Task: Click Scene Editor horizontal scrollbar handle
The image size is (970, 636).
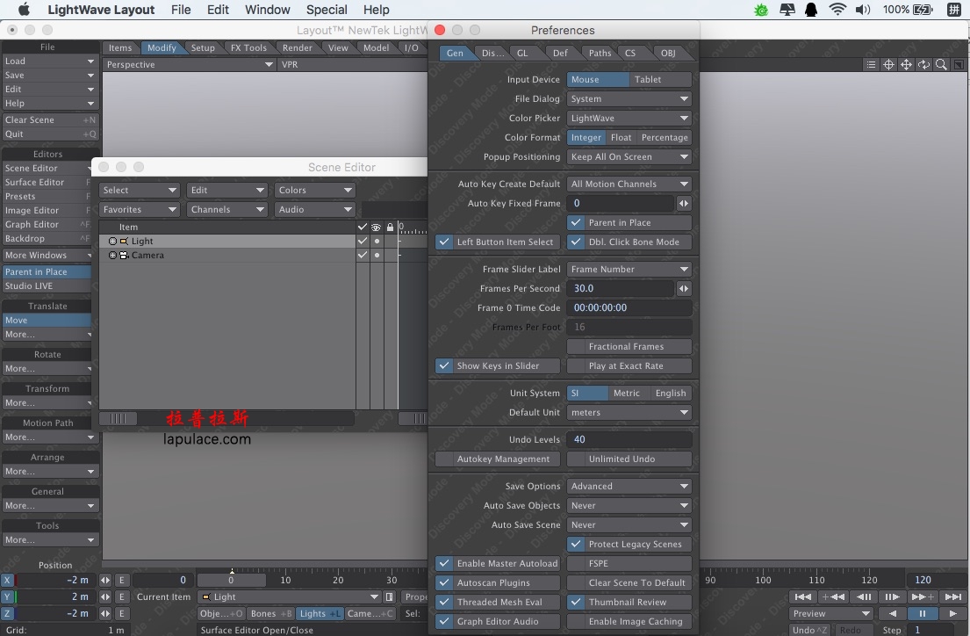Action: [119, 419]
